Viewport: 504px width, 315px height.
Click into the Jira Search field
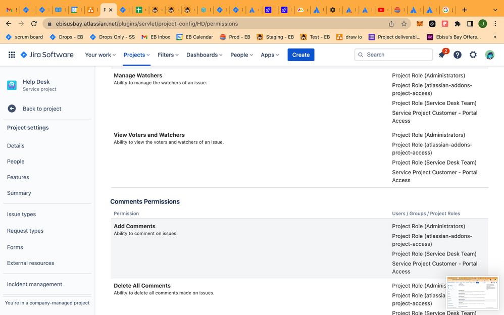393,55
